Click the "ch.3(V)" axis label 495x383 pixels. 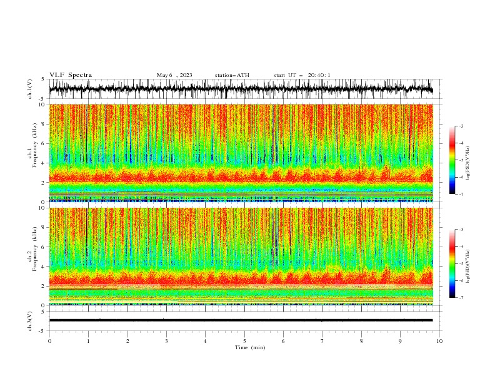click(30, 321)
